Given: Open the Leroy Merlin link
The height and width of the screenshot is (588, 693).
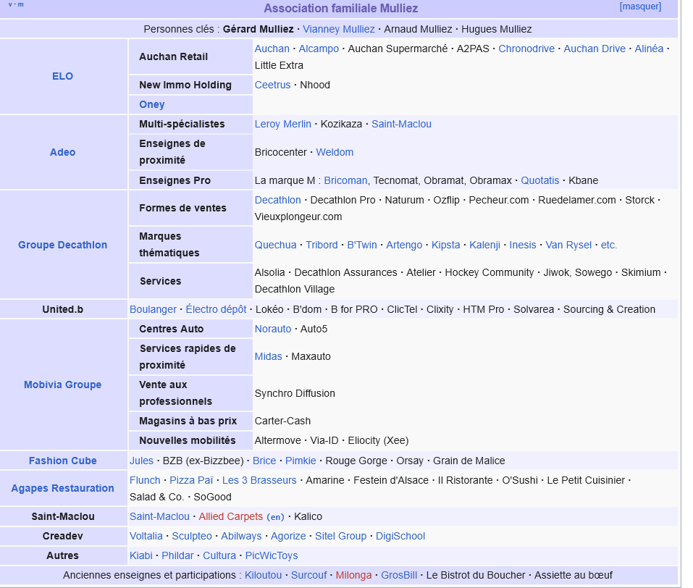Looking at the screenshot, I should 283,125.
